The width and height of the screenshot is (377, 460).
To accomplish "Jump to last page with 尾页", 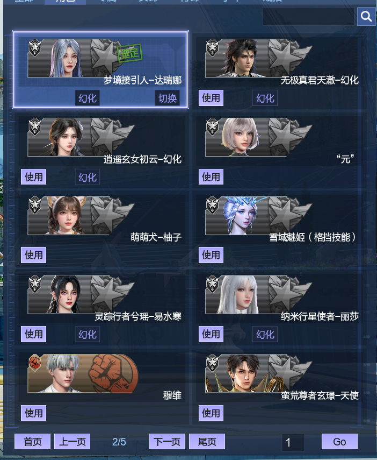I will [207, 442].
